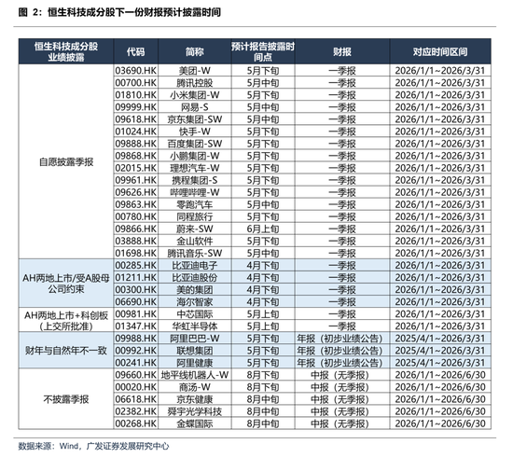Click the 恒生科技成分股业绩披露 header cell

click(x=66, y=51)
